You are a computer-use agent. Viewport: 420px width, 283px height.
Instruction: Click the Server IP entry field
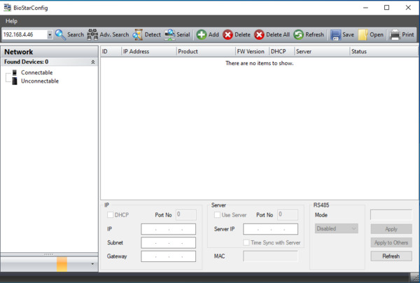[270, 229]
